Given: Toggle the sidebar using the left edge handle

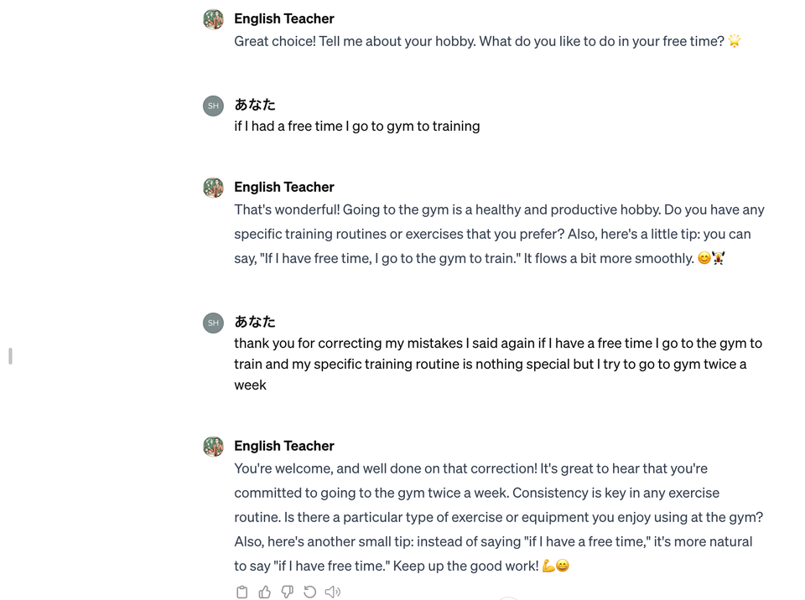Looking at the screenshot, I should coord(10,356).
